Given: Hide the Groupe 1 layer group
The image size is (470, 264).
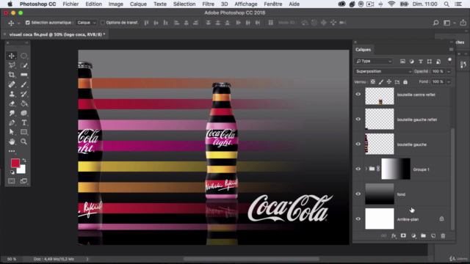Looking at the screenshot, I should pyautogui.click(x=358, y=169).
